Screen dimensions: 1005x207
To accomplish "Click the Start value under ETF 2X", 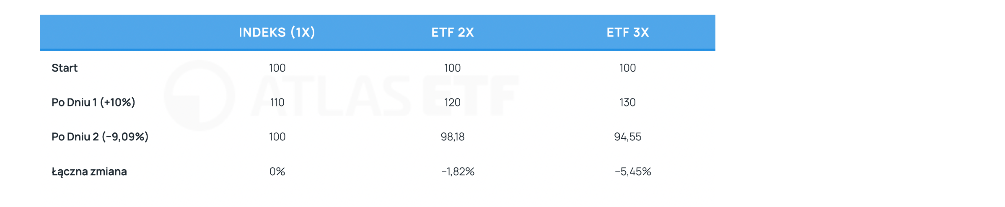I will [x=453, y=68].
